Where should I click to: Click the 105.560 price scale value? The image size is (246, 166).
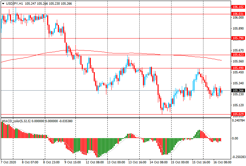coord(238,61)
